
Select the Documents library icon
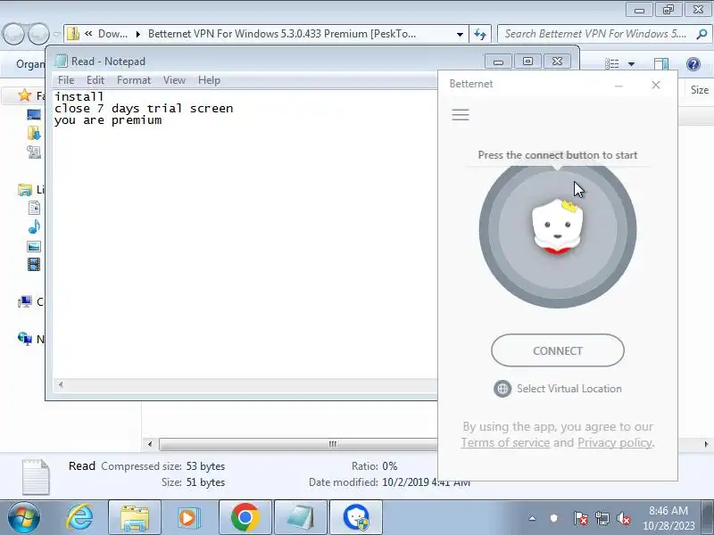[x=34, y=208]
